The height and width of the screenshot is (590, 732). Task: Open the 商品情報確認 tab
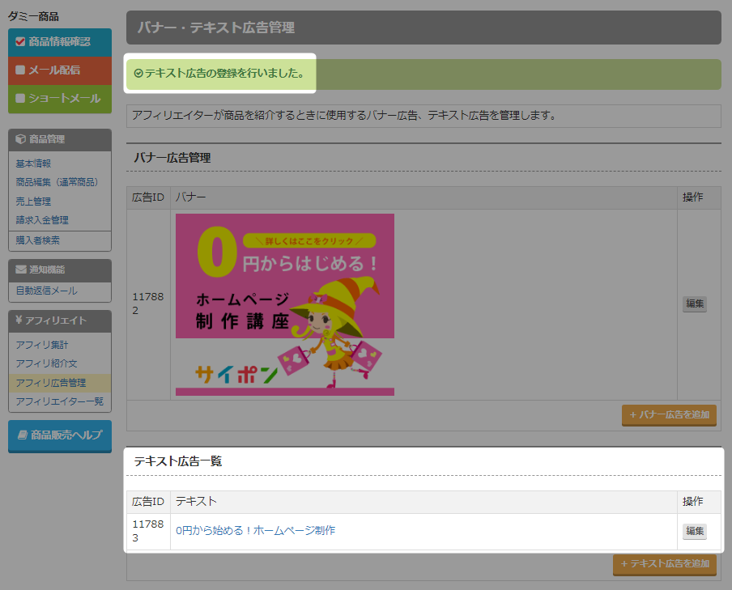60,42
